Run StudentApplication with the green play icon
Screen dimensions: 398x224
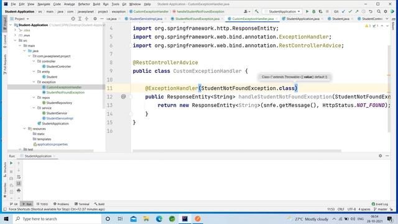(x=307, y=11)
